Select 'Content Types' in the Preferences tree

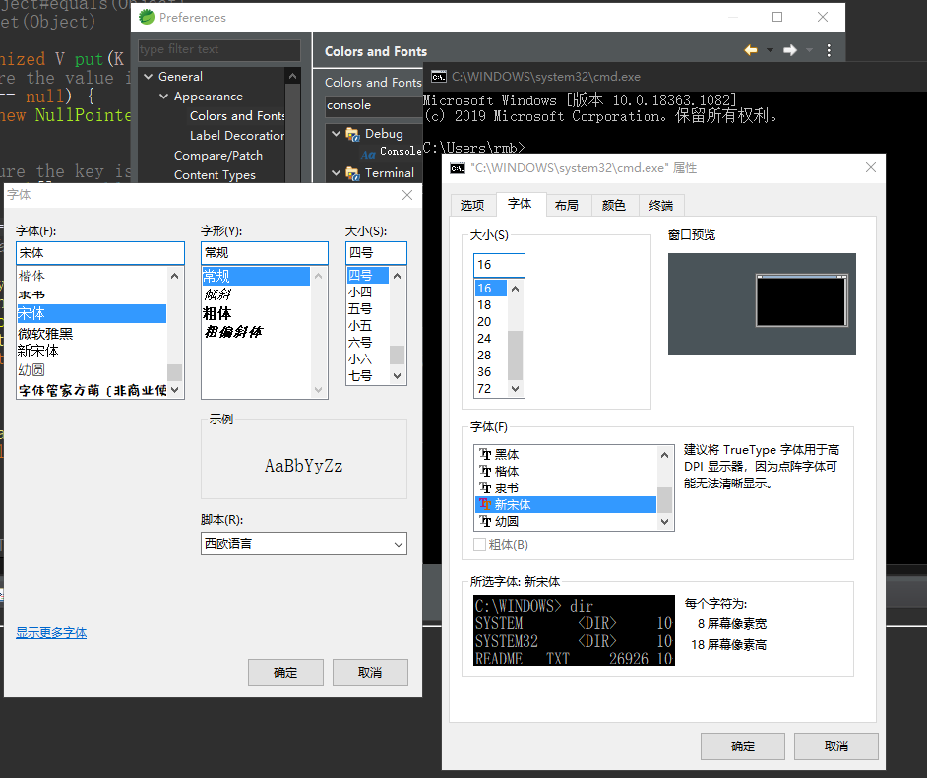(215, 175)
